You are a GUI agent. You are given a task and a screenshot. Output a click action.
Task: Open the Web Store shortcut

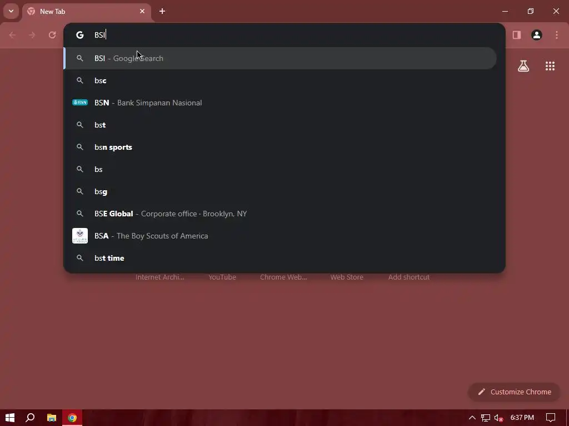(347, 277)
